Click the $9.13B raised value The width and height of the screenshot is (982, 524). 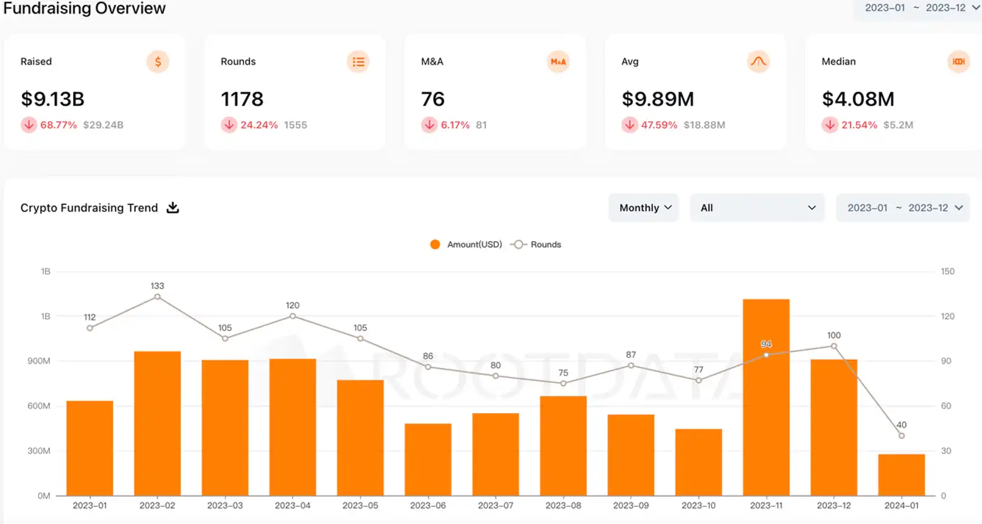coord(52,99)
